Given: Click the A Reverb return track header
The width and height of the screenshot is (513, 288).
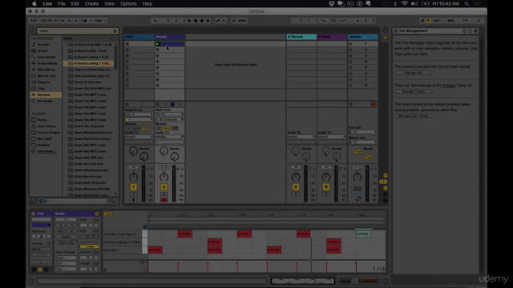Looking at the screenshot, I should [x=301, y=37].
